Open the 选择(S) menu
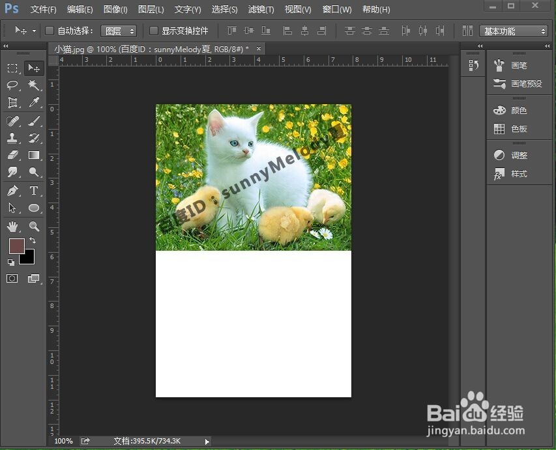556x450 pixels. click(x=224, y=10)
